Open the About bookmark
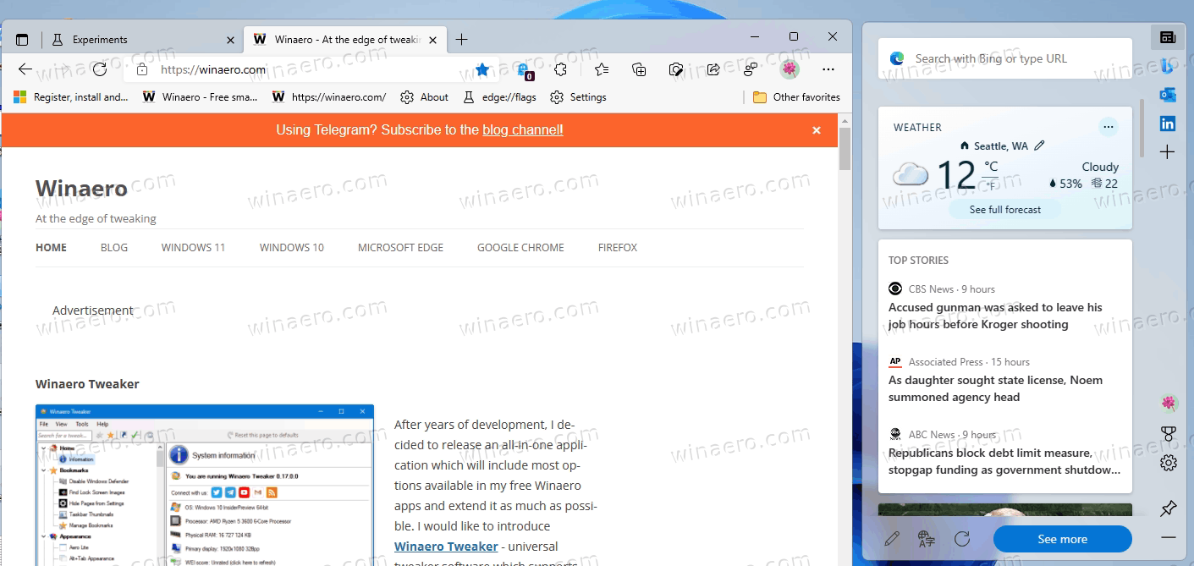The height and width of the screenshot is (566, 1194). [424, 97]
